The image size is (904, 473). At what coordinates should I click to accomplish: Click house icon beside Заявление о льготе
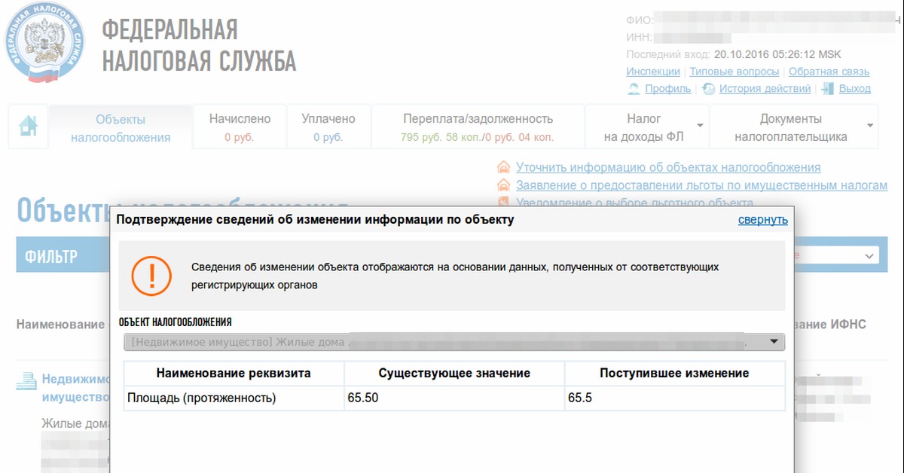click(x=504, y=185)
